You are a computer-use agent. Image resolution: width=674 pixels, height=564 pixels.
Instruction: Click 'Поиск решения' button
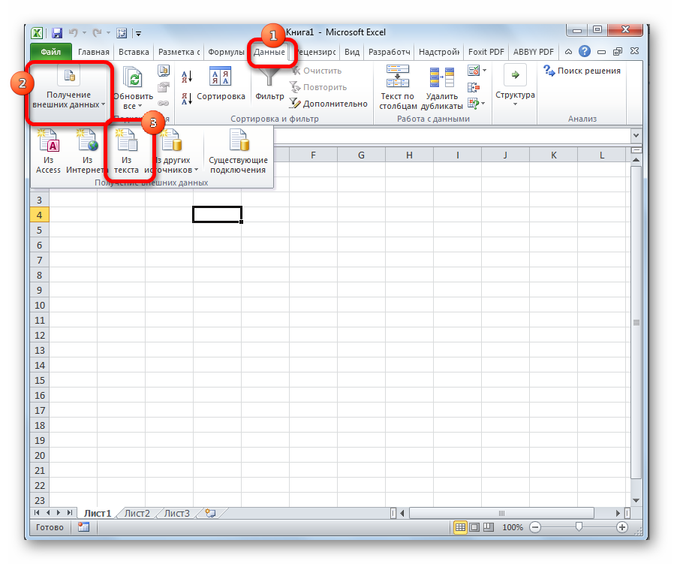(582, 71)
